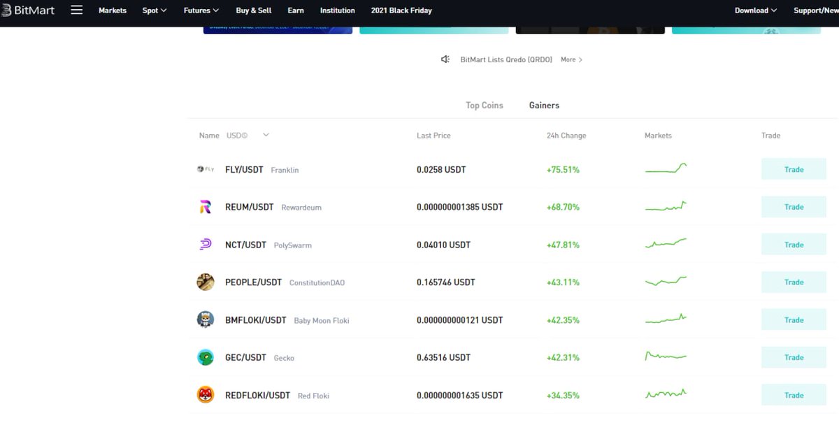
Task: Open the Markets menu
Action: (x=113, y=10)
